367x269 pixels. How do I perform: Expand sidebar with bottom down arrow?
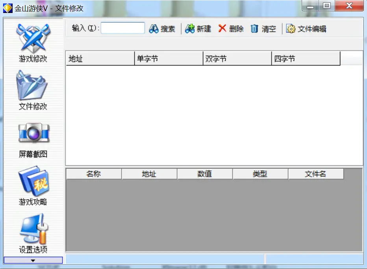(33, 260)
